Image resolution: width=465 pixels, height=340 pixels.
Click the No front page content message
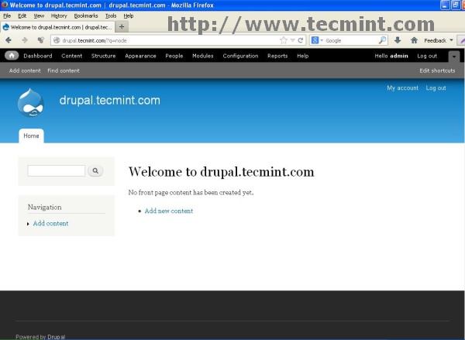(x=191, y=192)
